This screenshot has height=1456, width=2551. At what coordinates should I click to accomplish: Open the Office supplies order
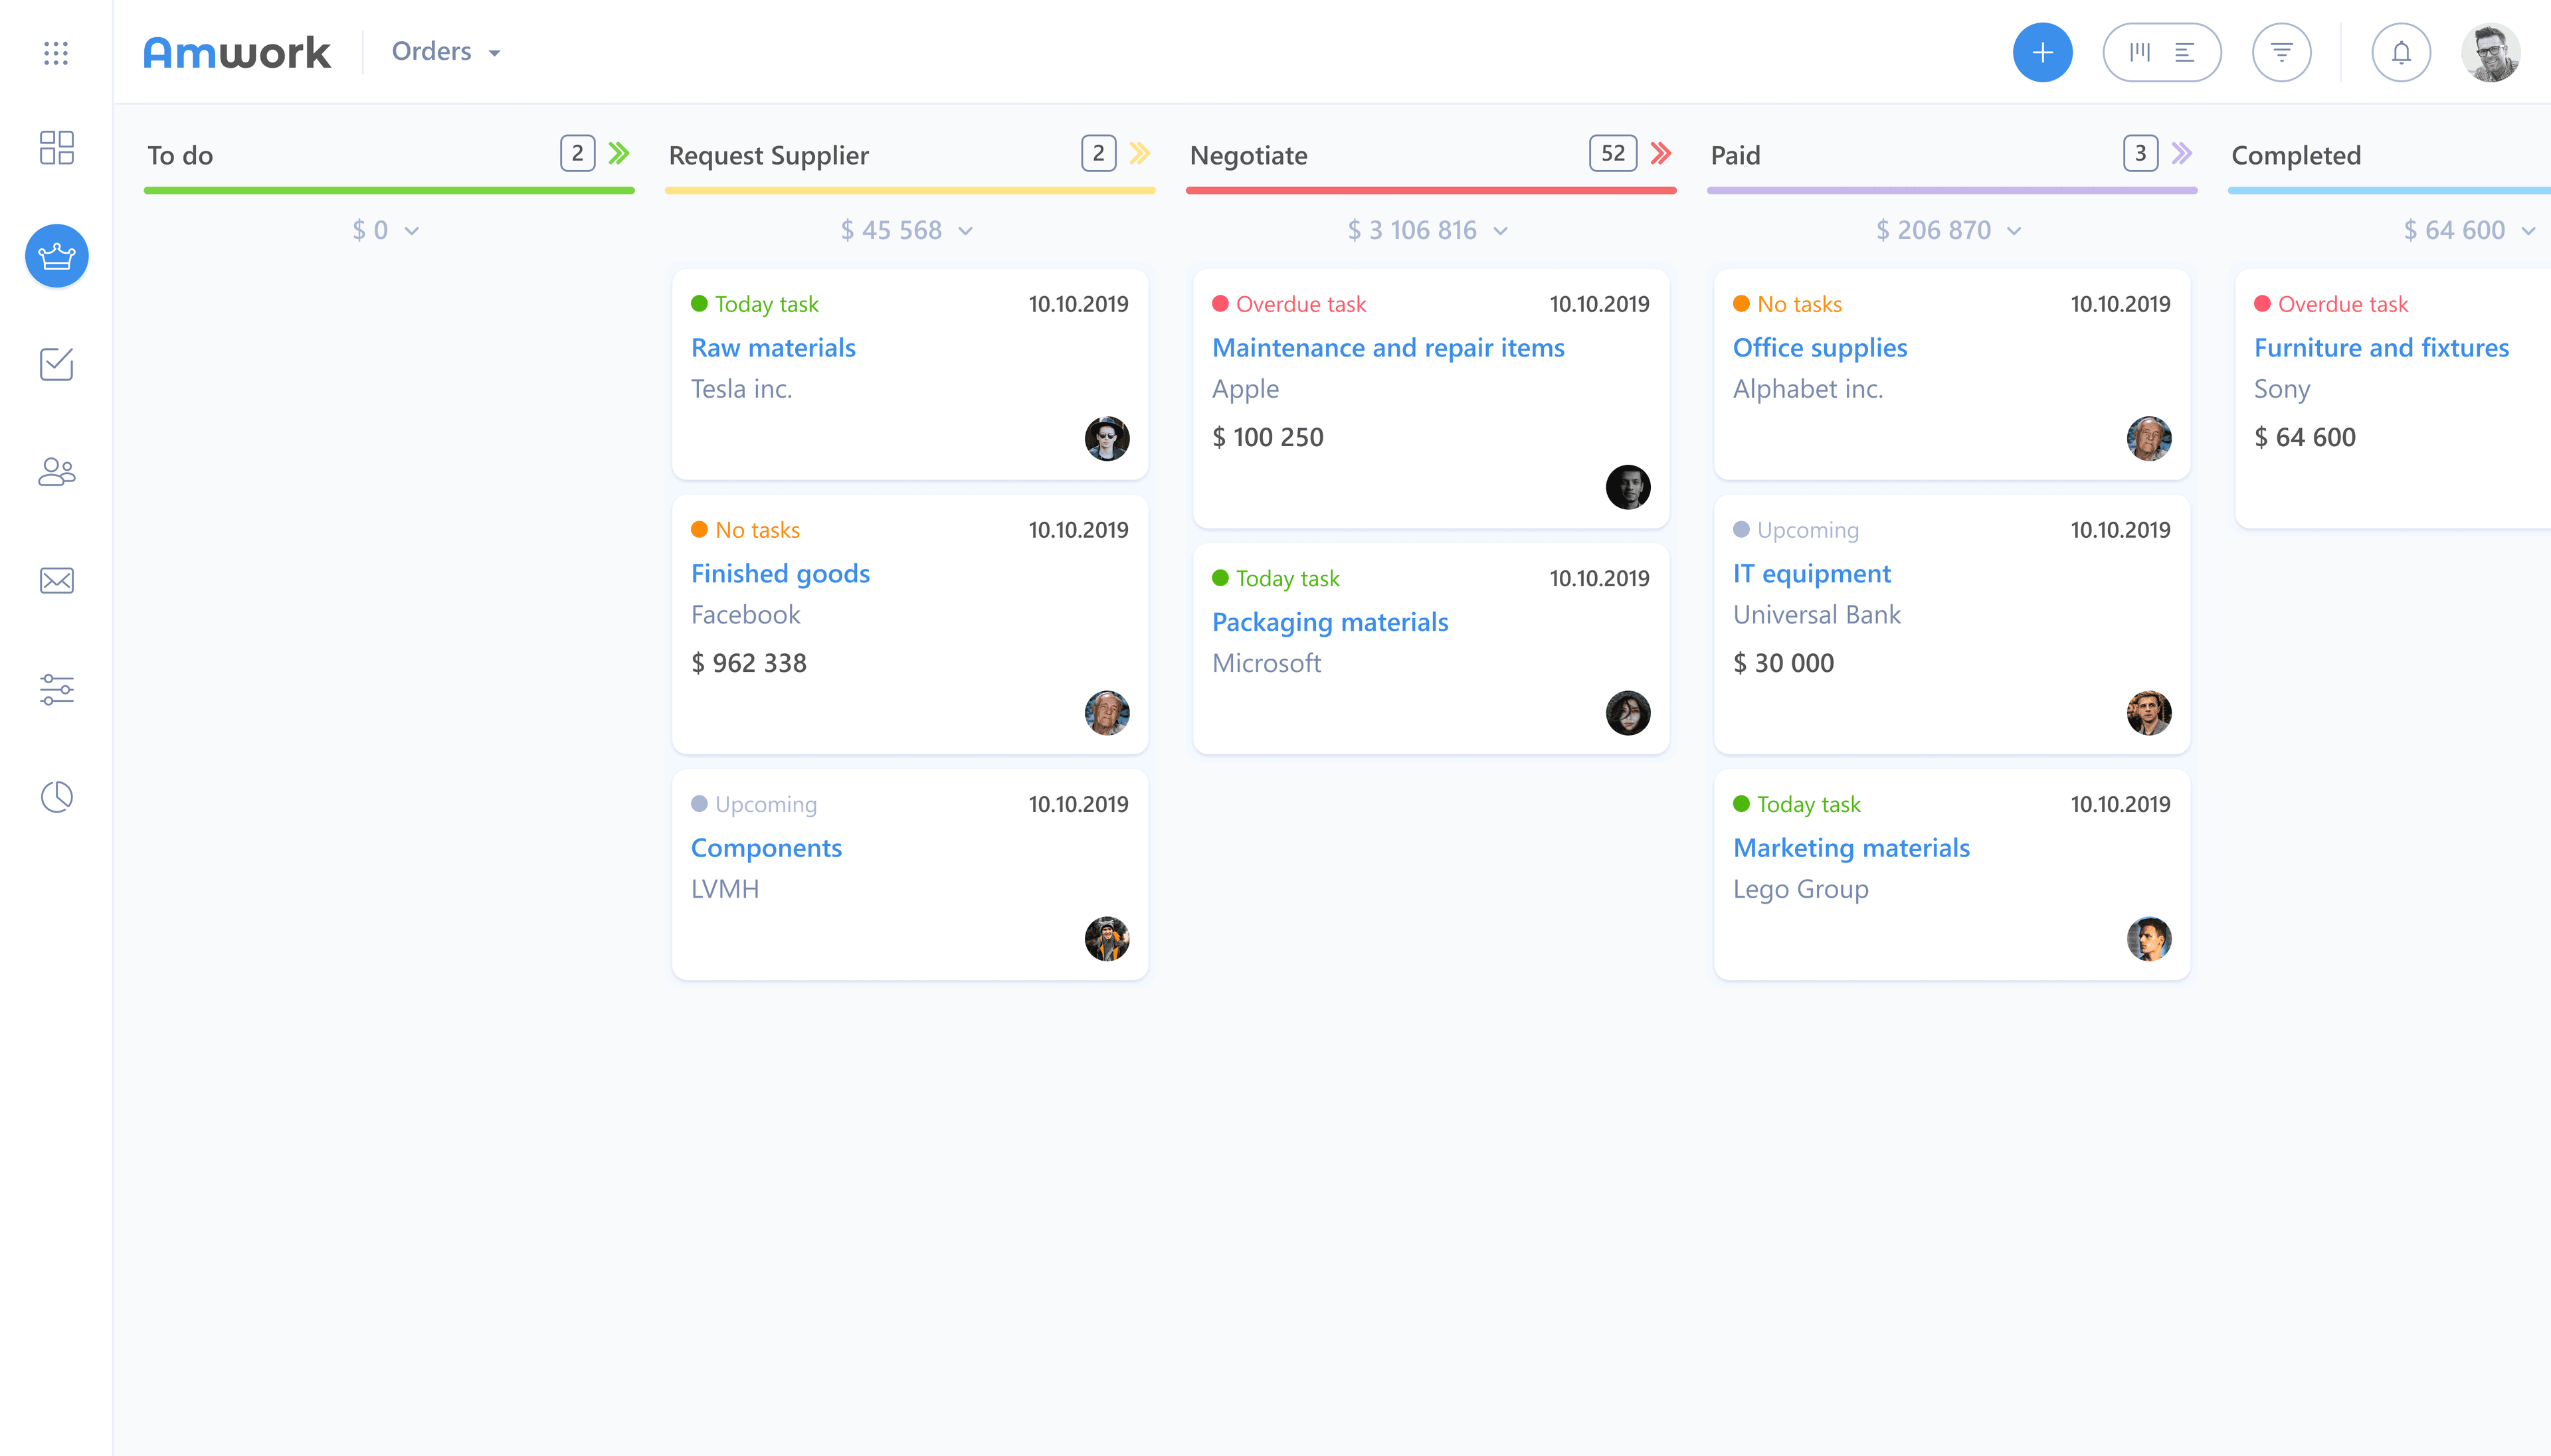coord(1820,348)
